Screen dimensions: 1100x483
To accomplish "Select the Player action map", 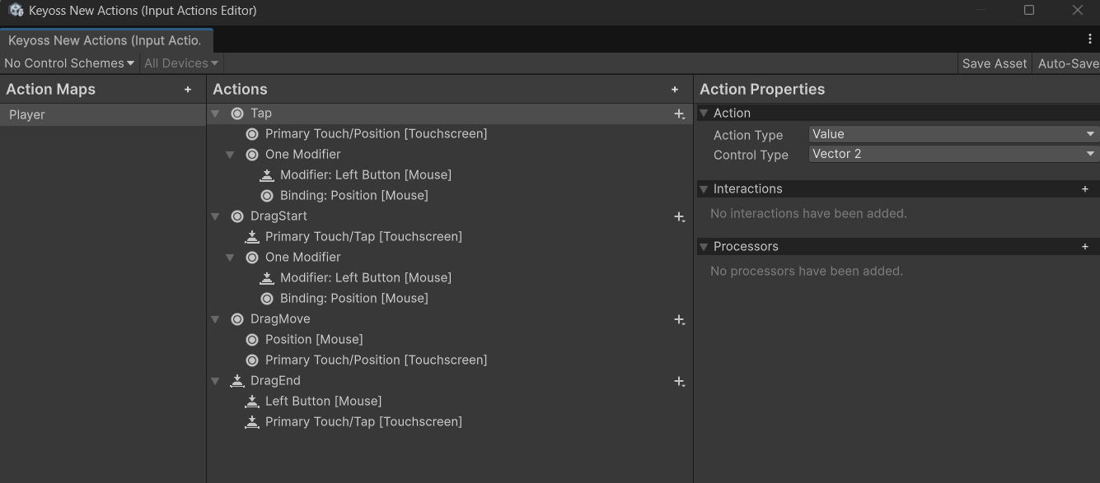I will [x=27, y=114].
